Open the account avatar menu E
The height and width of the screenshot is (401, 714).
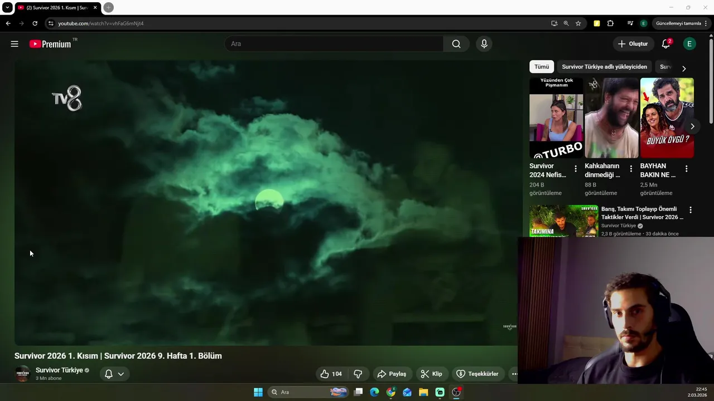(689, 44)
